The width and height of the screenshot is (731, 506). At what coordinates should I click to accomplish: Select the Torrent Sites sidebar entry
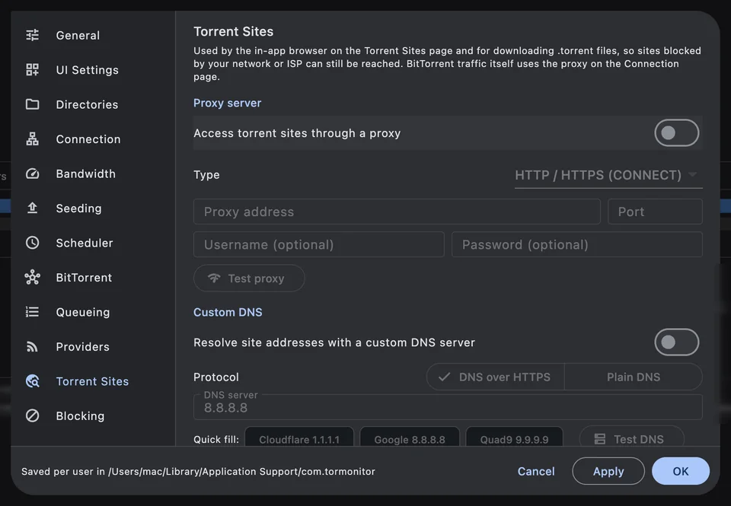[93, 381]
